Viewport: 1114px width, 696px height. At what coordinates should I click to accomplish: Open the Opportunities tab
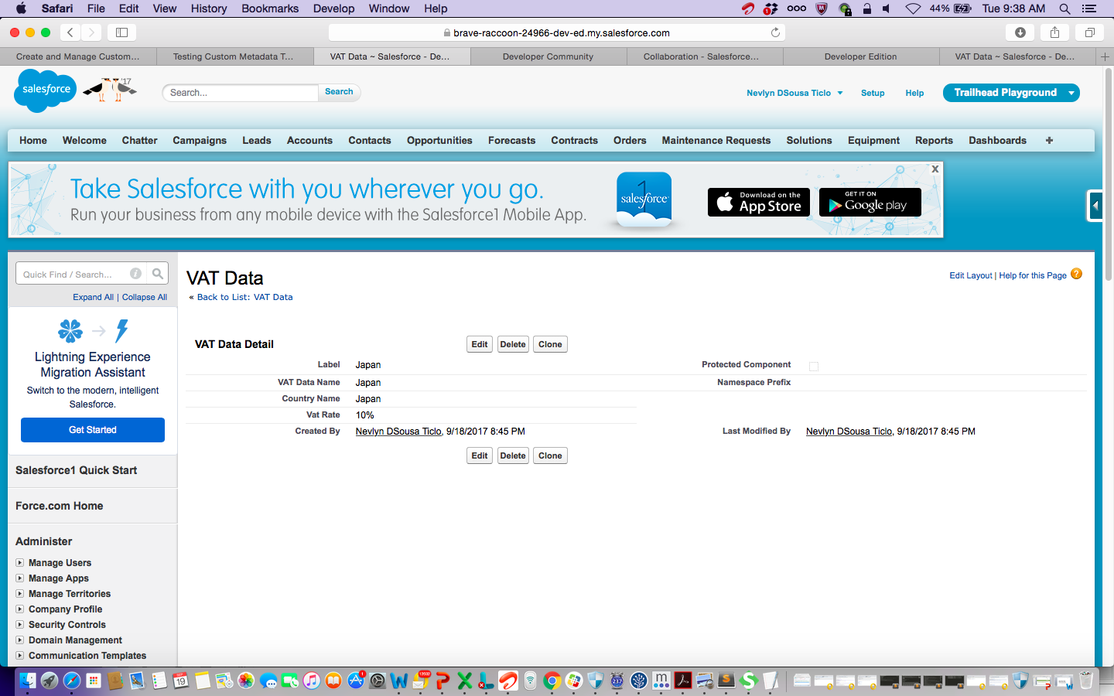(x=439, y=140)
